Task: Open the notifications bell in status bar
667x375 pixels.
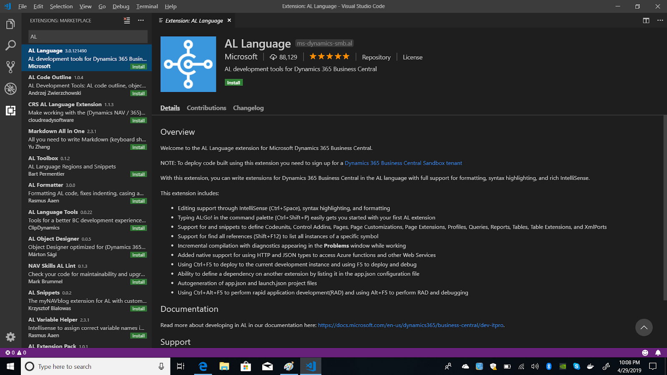Action: pyautogui.click(x=658, y=352)
